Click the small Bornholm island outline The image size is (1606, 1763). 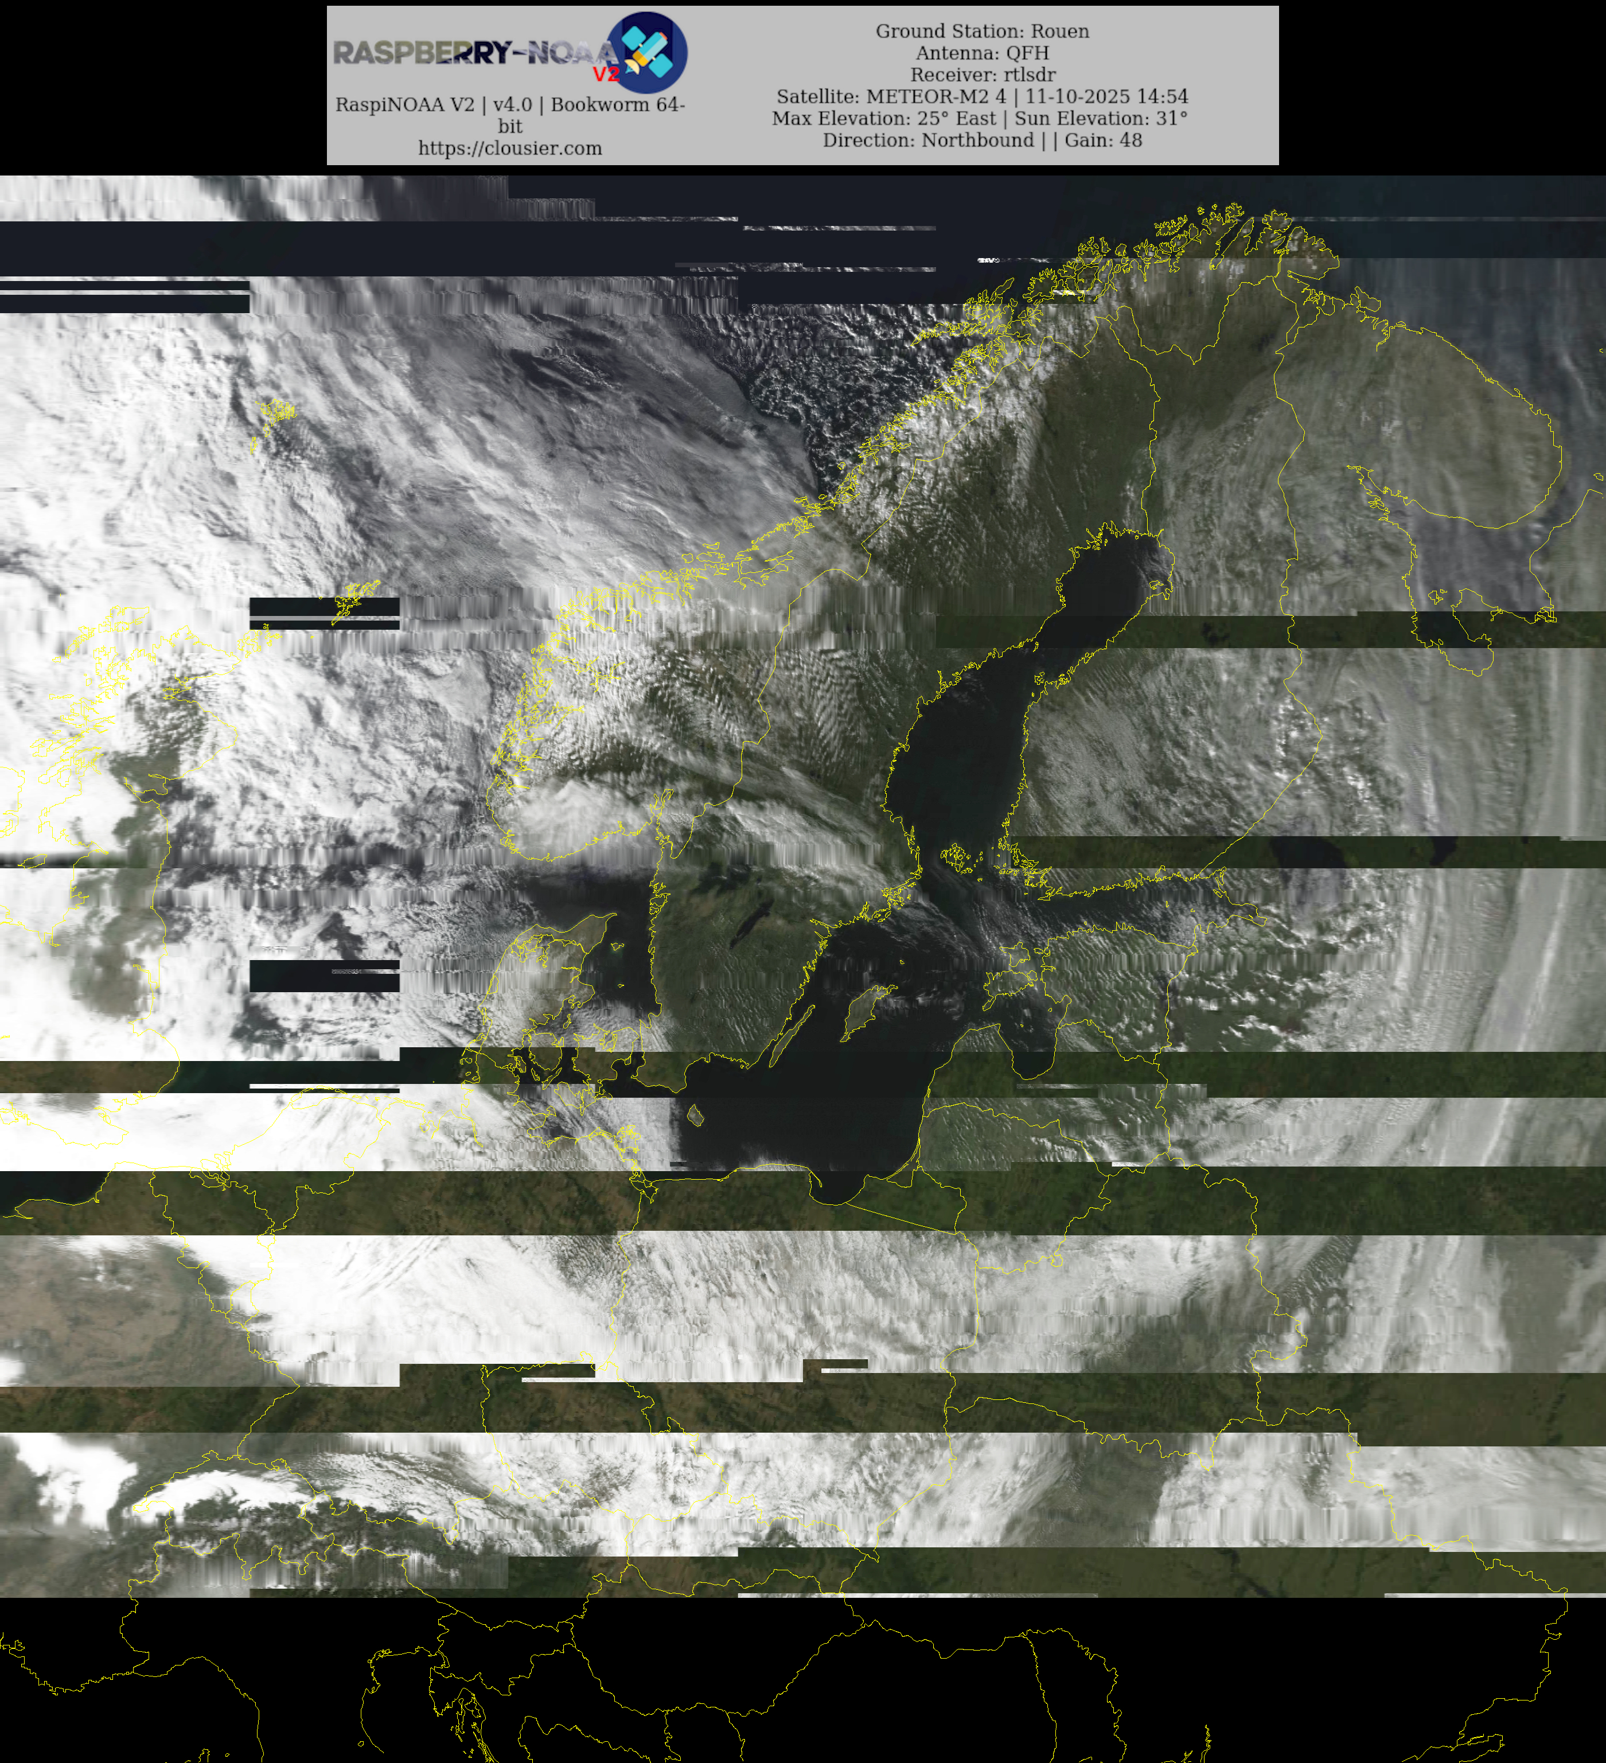click(696, 1115)
